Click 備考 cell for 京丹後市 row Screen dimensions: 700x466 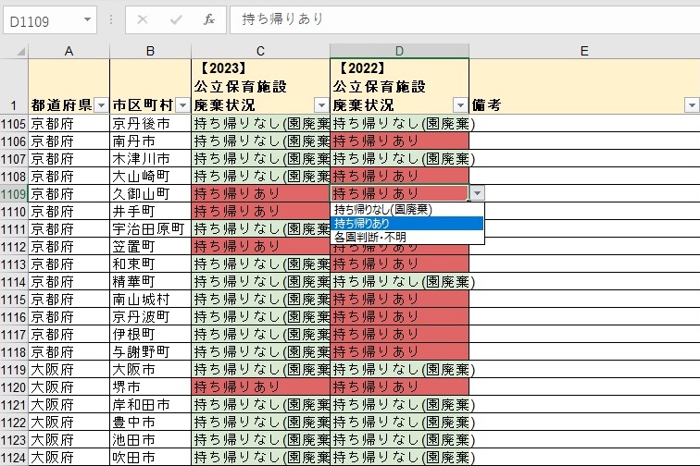coord(584,124)
